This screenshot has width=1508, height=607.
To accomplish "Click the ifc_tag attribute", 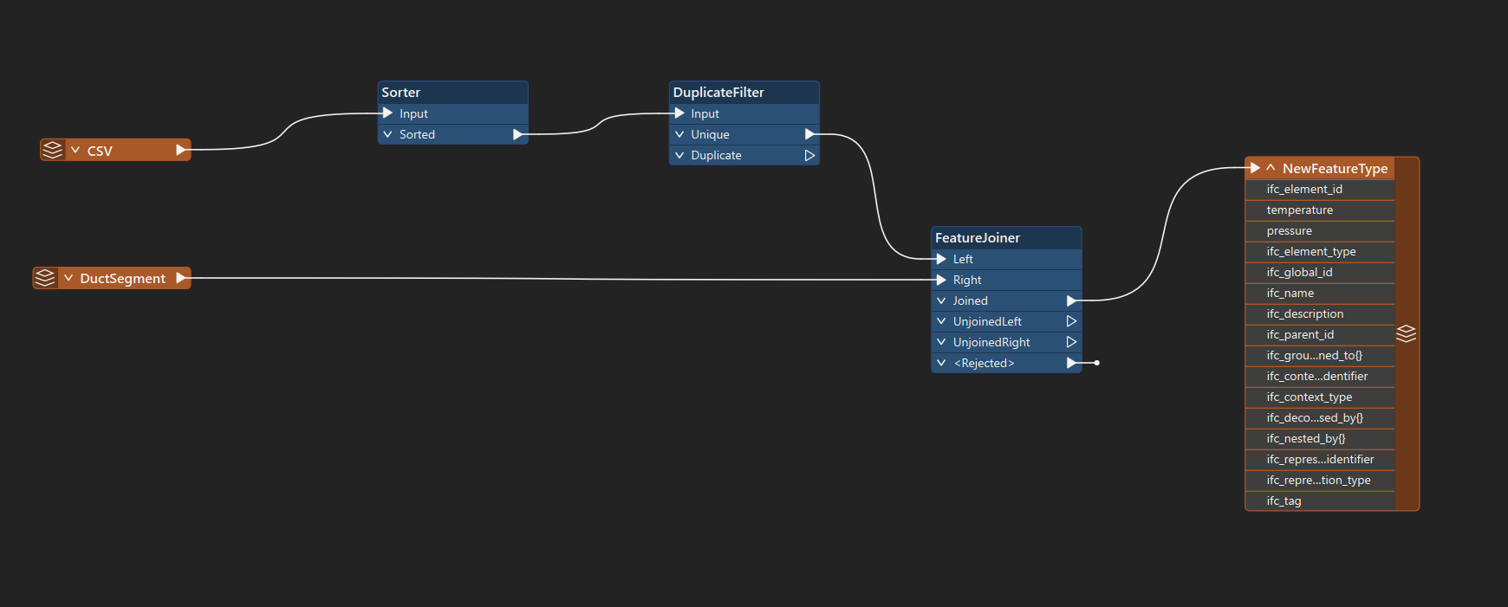I will (x=1320, y=500).
